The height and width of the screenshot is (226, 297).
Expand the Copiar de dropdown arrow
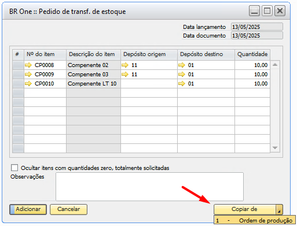279,209
